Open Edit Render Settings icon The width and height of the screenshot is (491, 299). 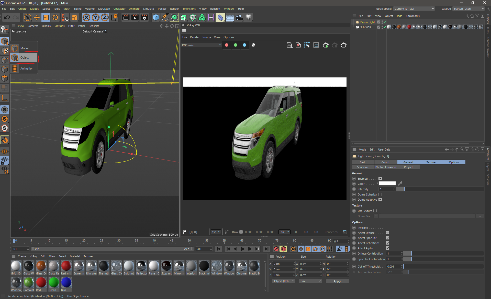[x=144, y=17]
